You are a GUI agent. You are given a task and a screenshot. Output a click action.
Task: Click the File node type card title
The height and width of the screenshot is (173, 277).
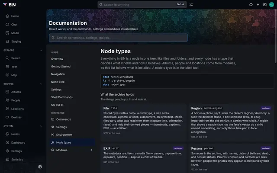pos(106,108)
